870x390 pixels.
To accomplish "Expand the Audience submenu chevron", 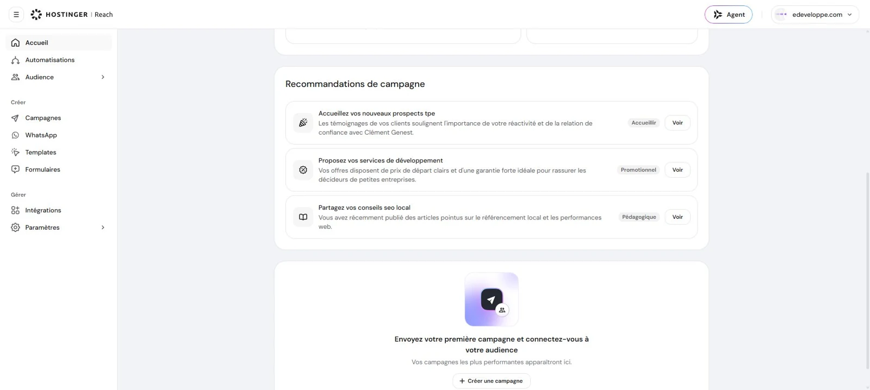I will click(x=103, y=77).
